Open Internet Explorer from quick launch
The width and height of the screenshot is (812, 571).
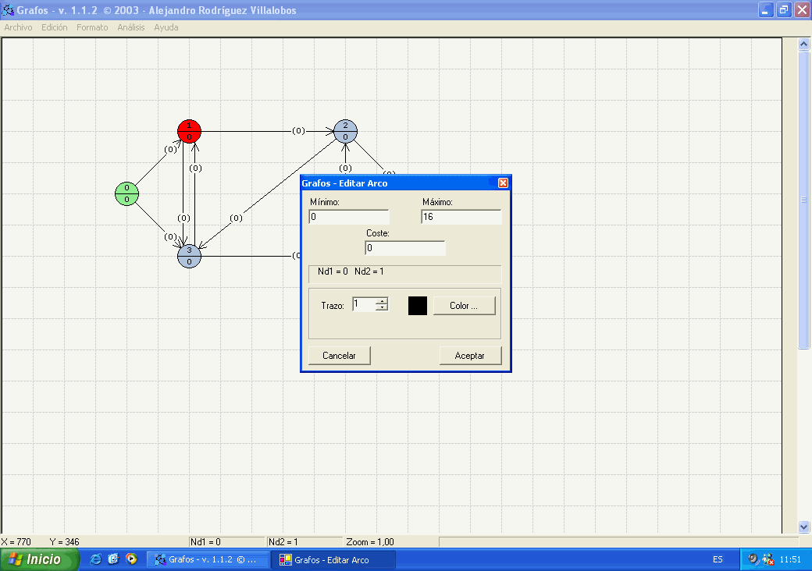(x=96, y=559)
